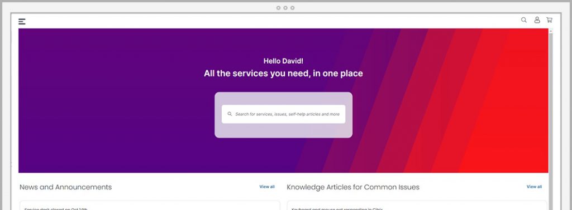The image size is (572, 210).
Task: Focus the services search input field
Action: pyautogui.click(x=283, y=114)
